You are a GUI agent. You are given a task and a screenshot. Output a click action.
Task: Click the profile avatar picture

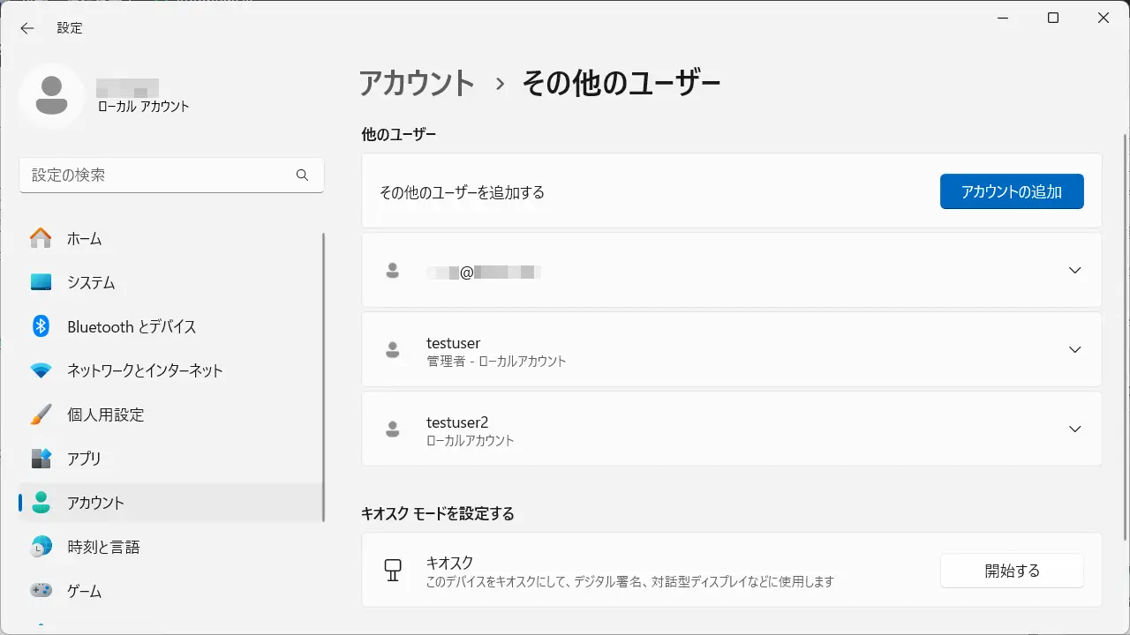[x=52, y=95]
